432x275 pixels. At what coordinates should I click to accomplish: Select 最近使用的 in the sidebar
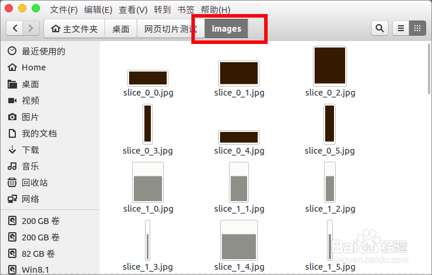tap(43, 51)
